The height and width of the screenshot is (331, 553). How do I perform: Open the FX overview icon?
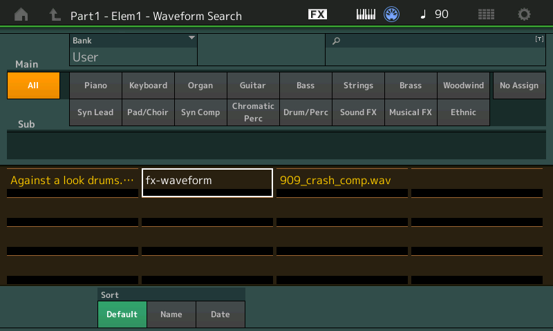click(x=317, y=14)
